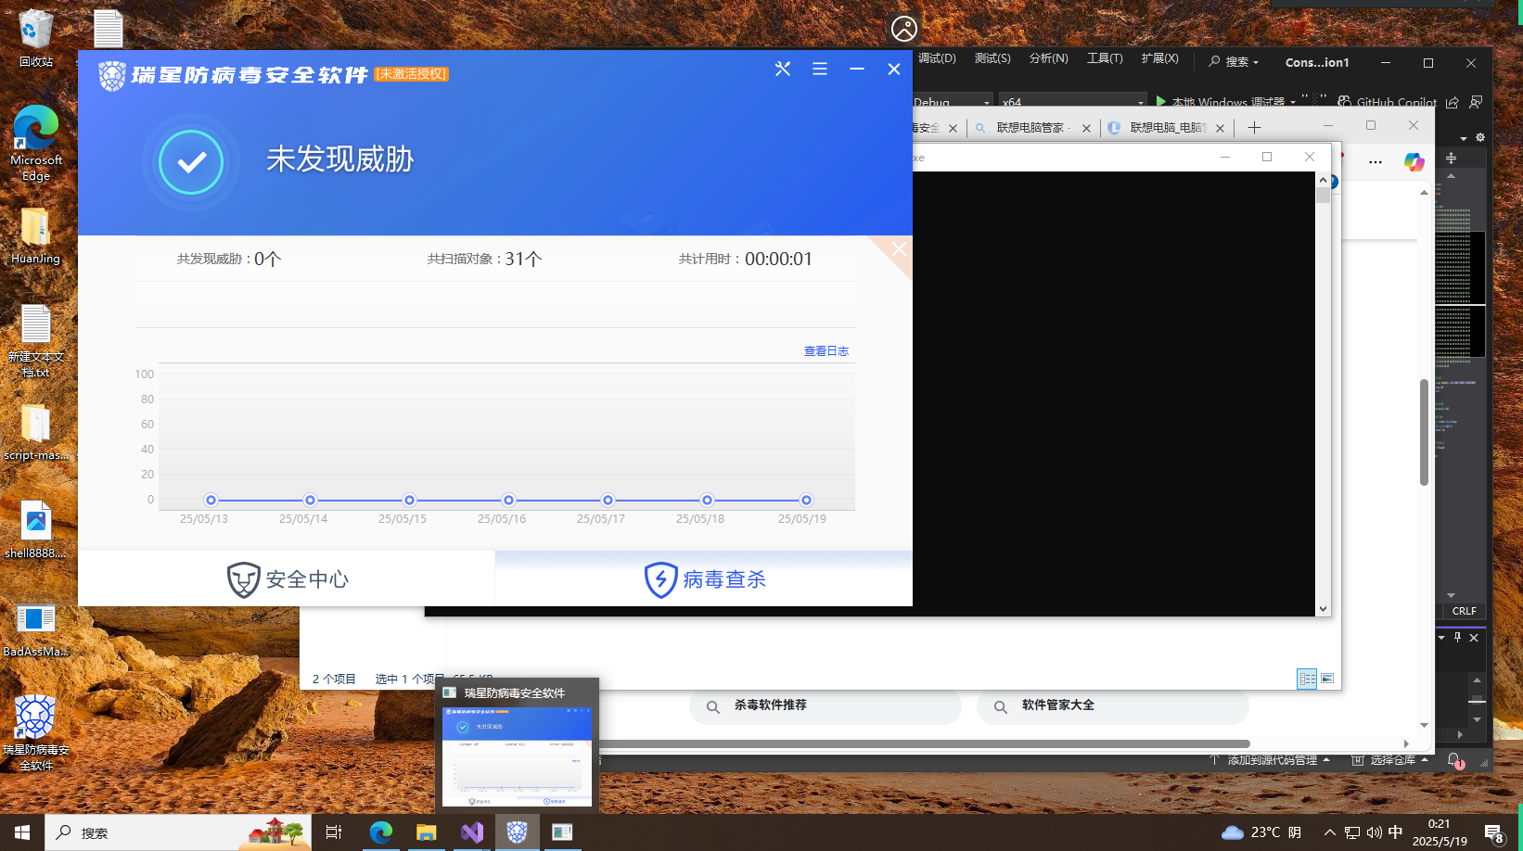Viewport: 1523px width, 851px height.
Task: Open the Rising antivirus tools icon
Action: coord(783,69)
